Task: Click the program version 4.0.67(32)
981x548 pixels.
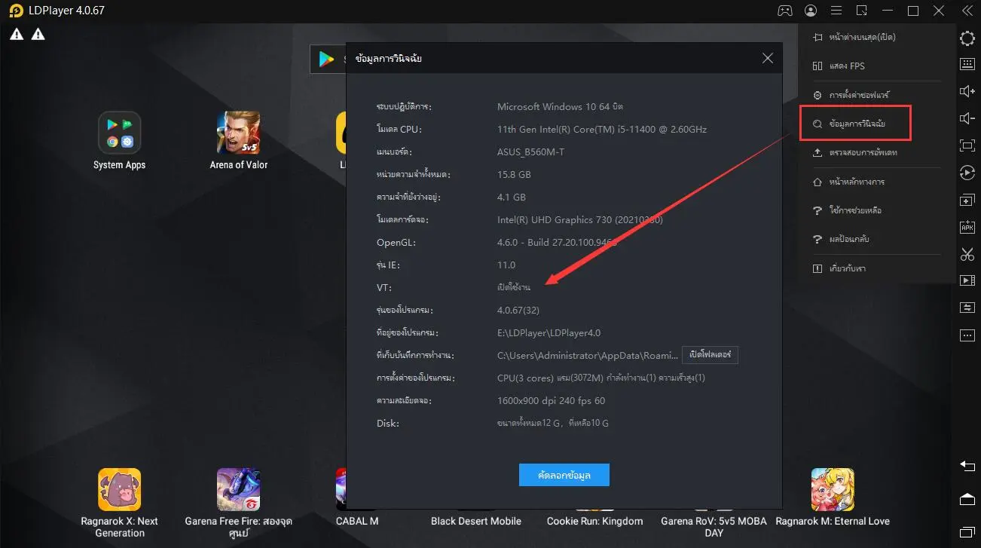Action: [x=518, y=311]
